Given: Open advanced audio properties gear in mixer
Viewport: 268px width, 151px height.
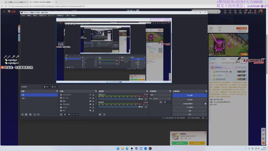Looking at the screenshot, I should [x=100, y=114].
